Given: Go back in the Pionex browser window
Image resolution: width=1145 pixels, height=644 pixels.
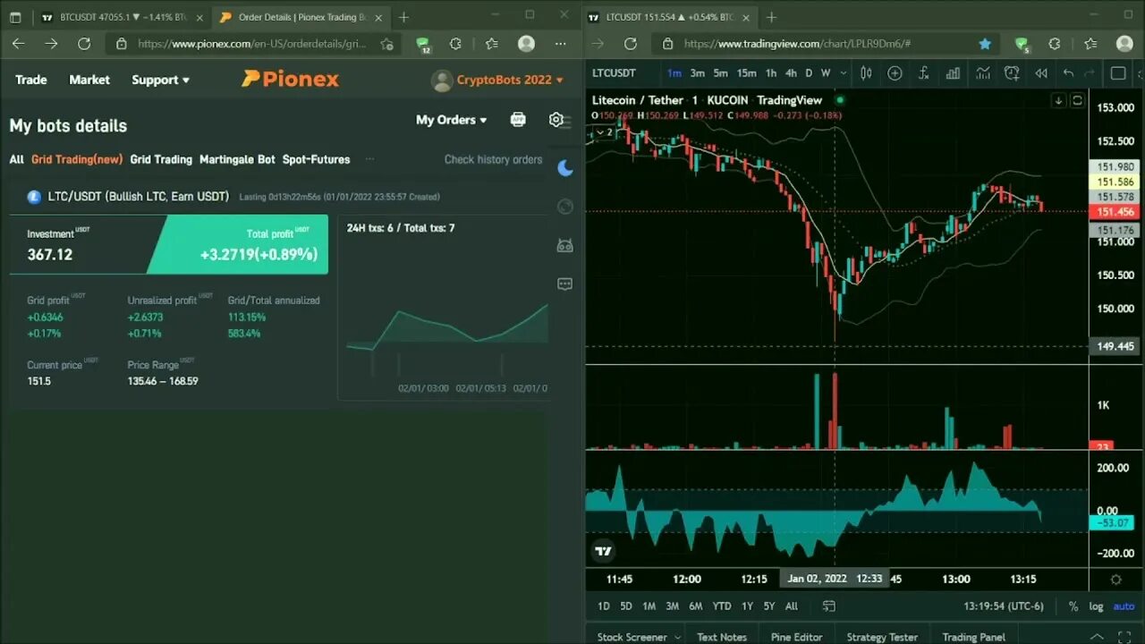Looking at the screenshot, I should (x=19, y=43).
